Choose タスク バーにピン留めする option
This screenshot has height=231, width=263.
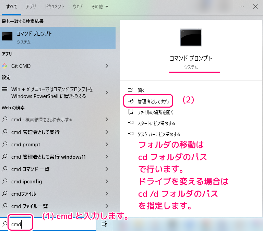pyautogui.click(x=158, y=134)
